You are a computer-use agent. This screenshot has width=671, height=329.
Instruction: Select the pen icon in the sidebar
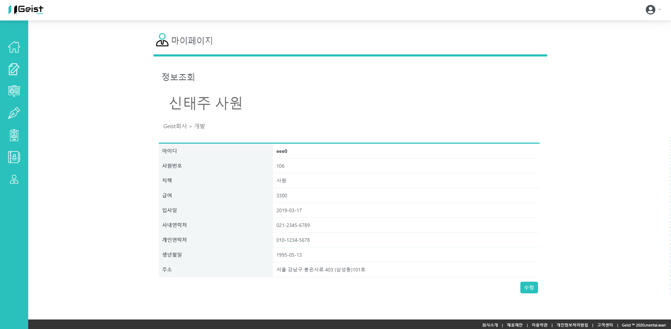click(14, 113)
